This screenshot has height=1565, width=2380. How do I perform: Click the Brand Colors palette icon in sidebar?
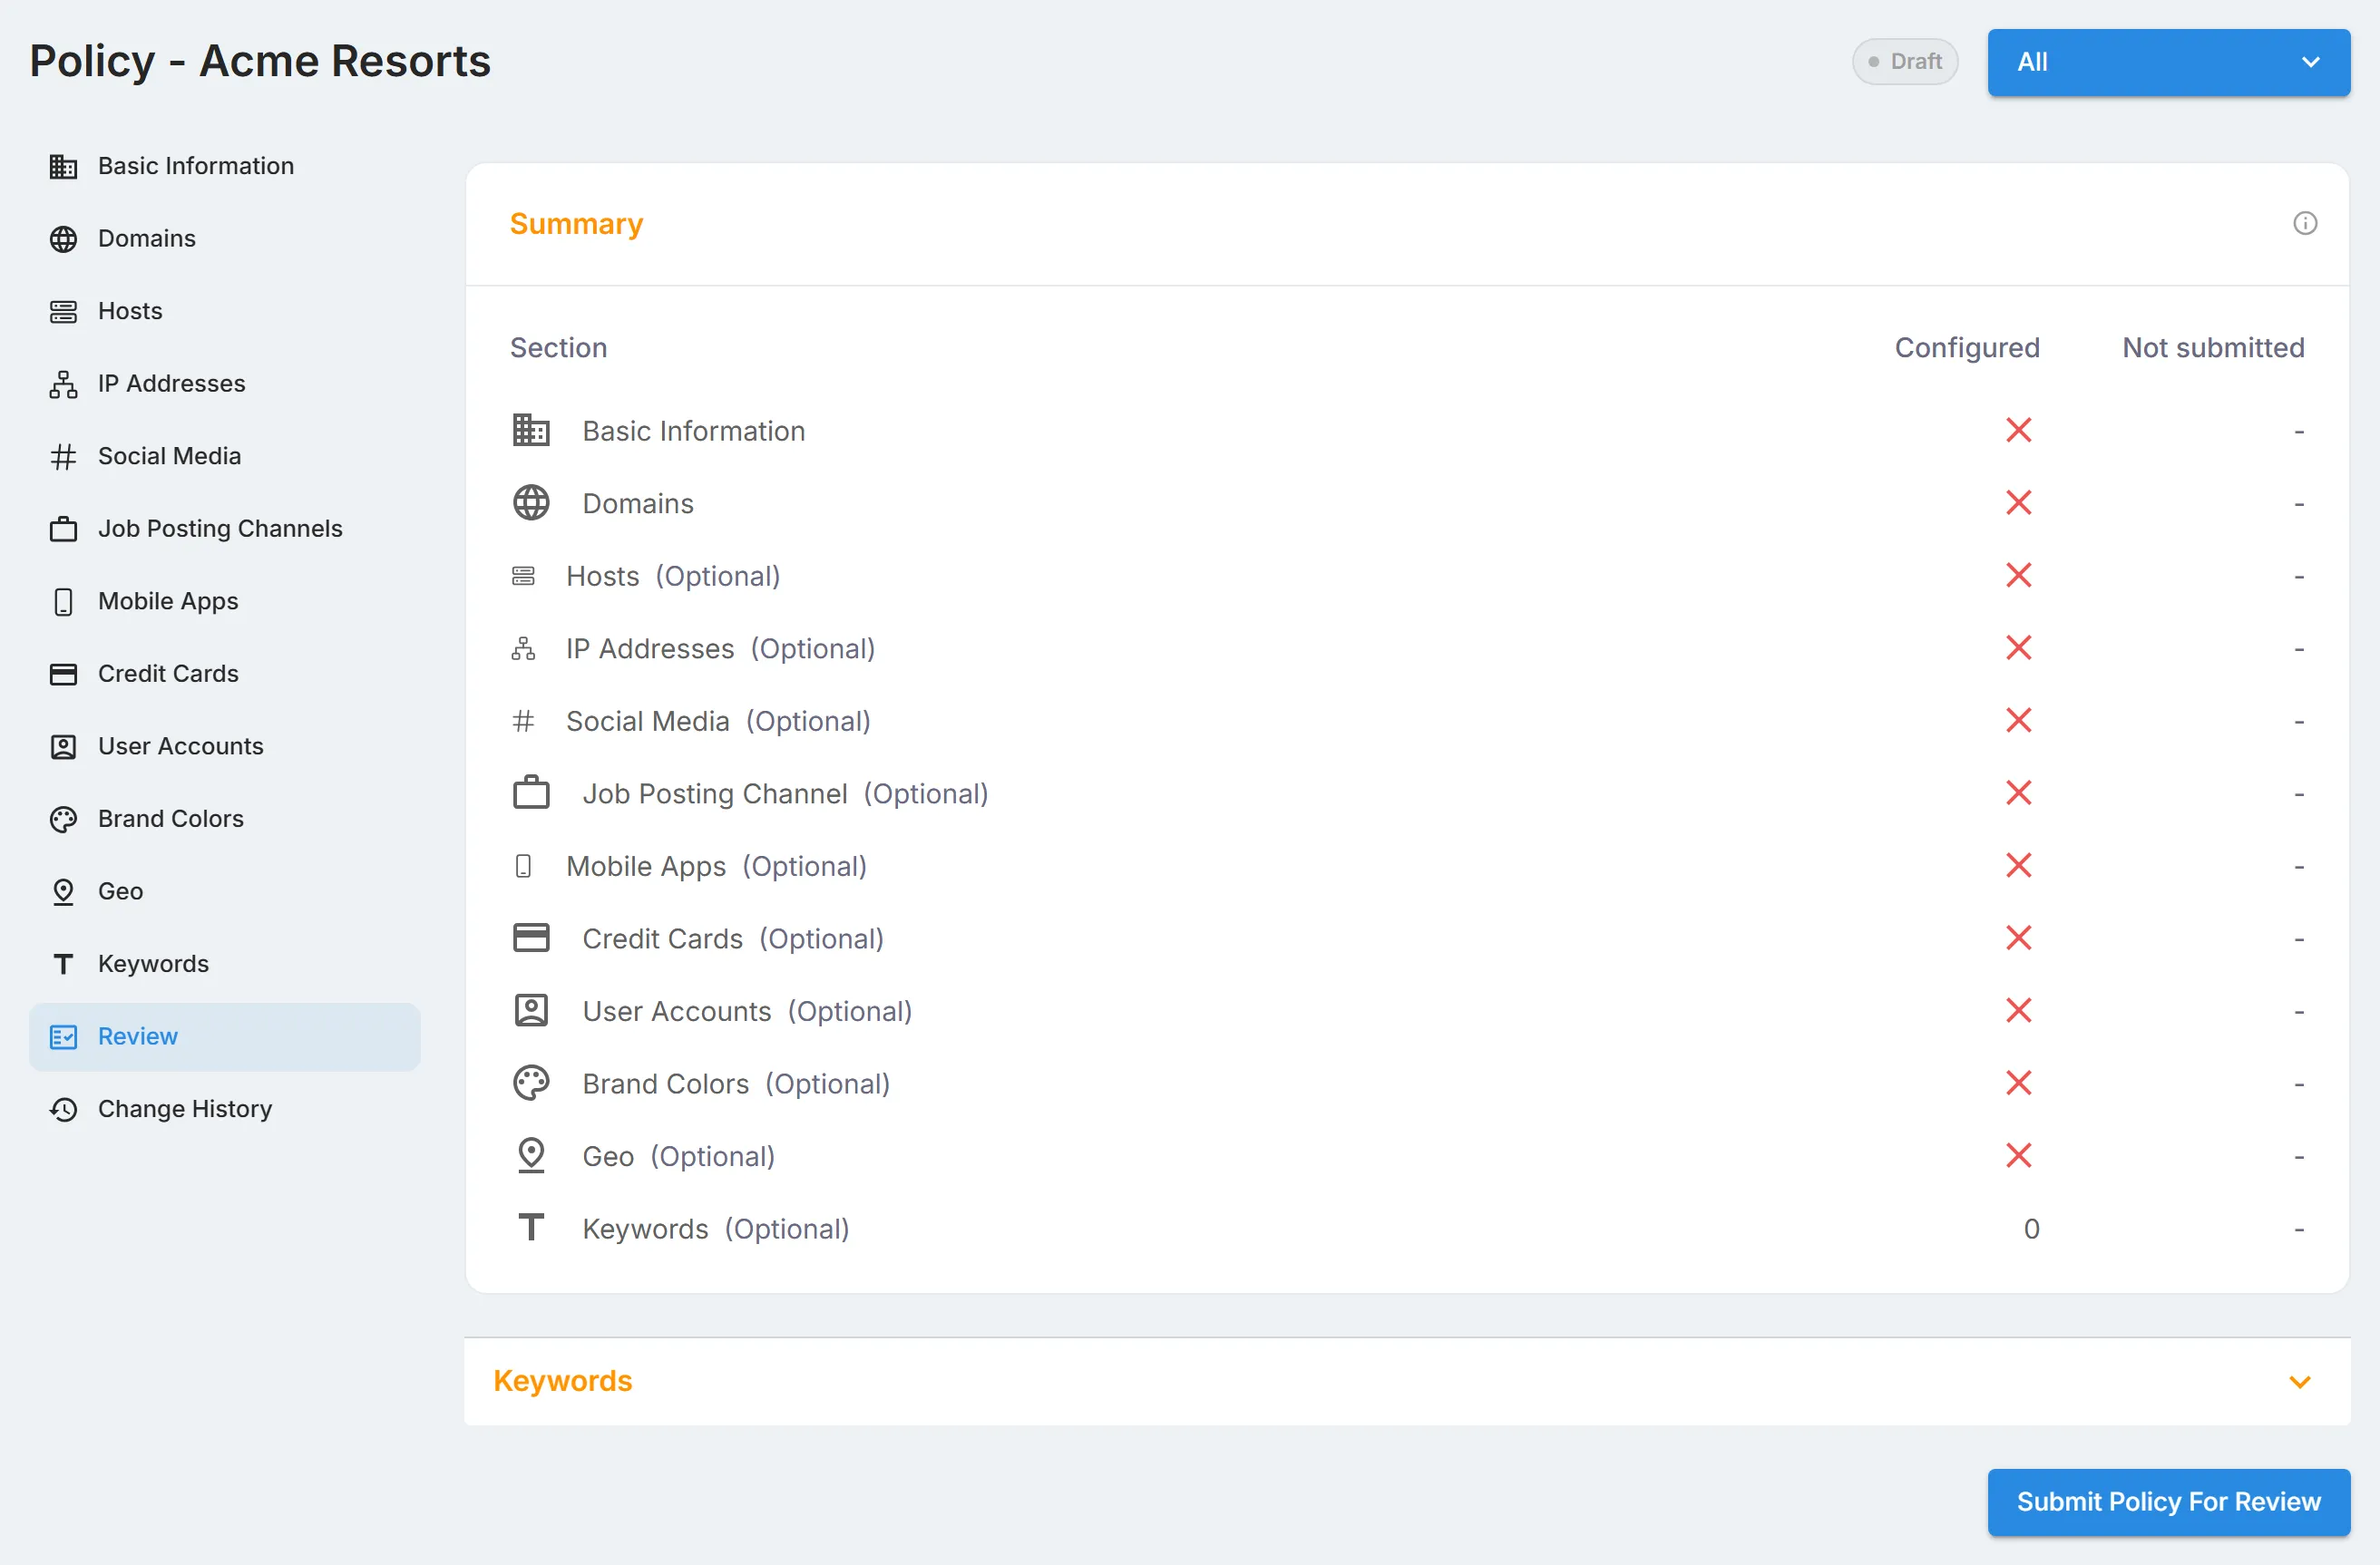[63, 820]
